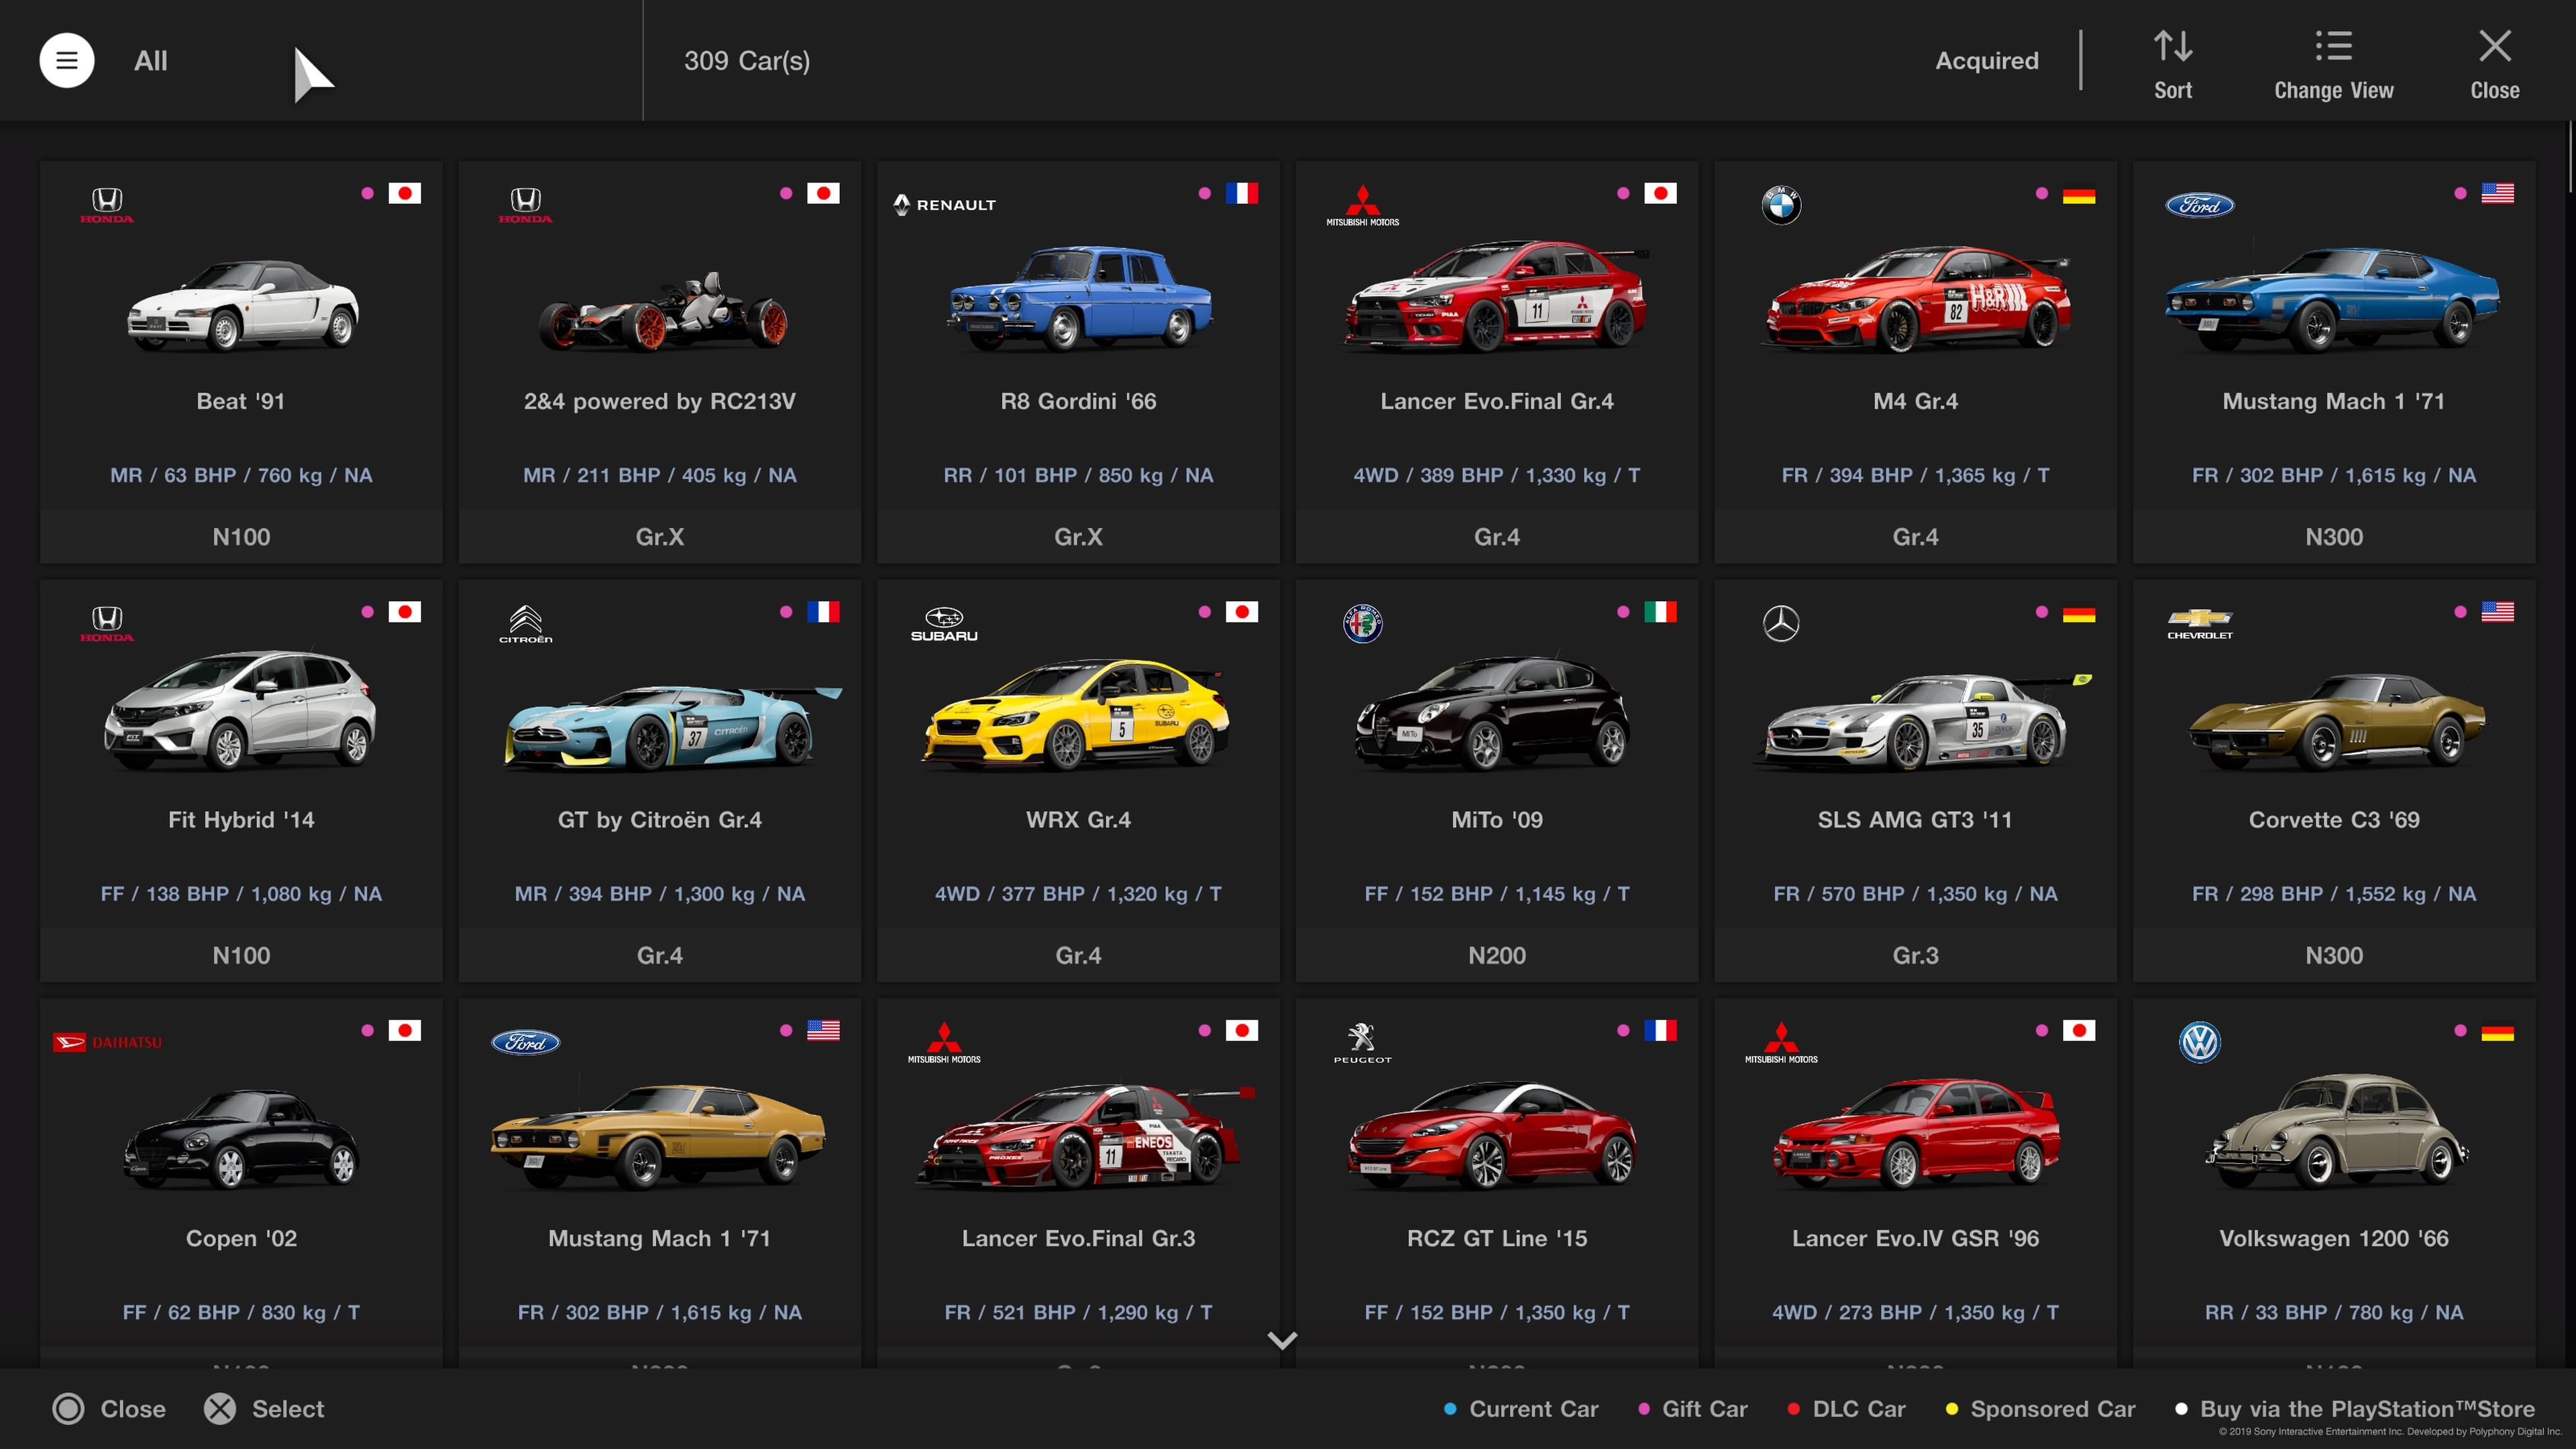
Task: Open the All category filter
Action: (151, 61)
